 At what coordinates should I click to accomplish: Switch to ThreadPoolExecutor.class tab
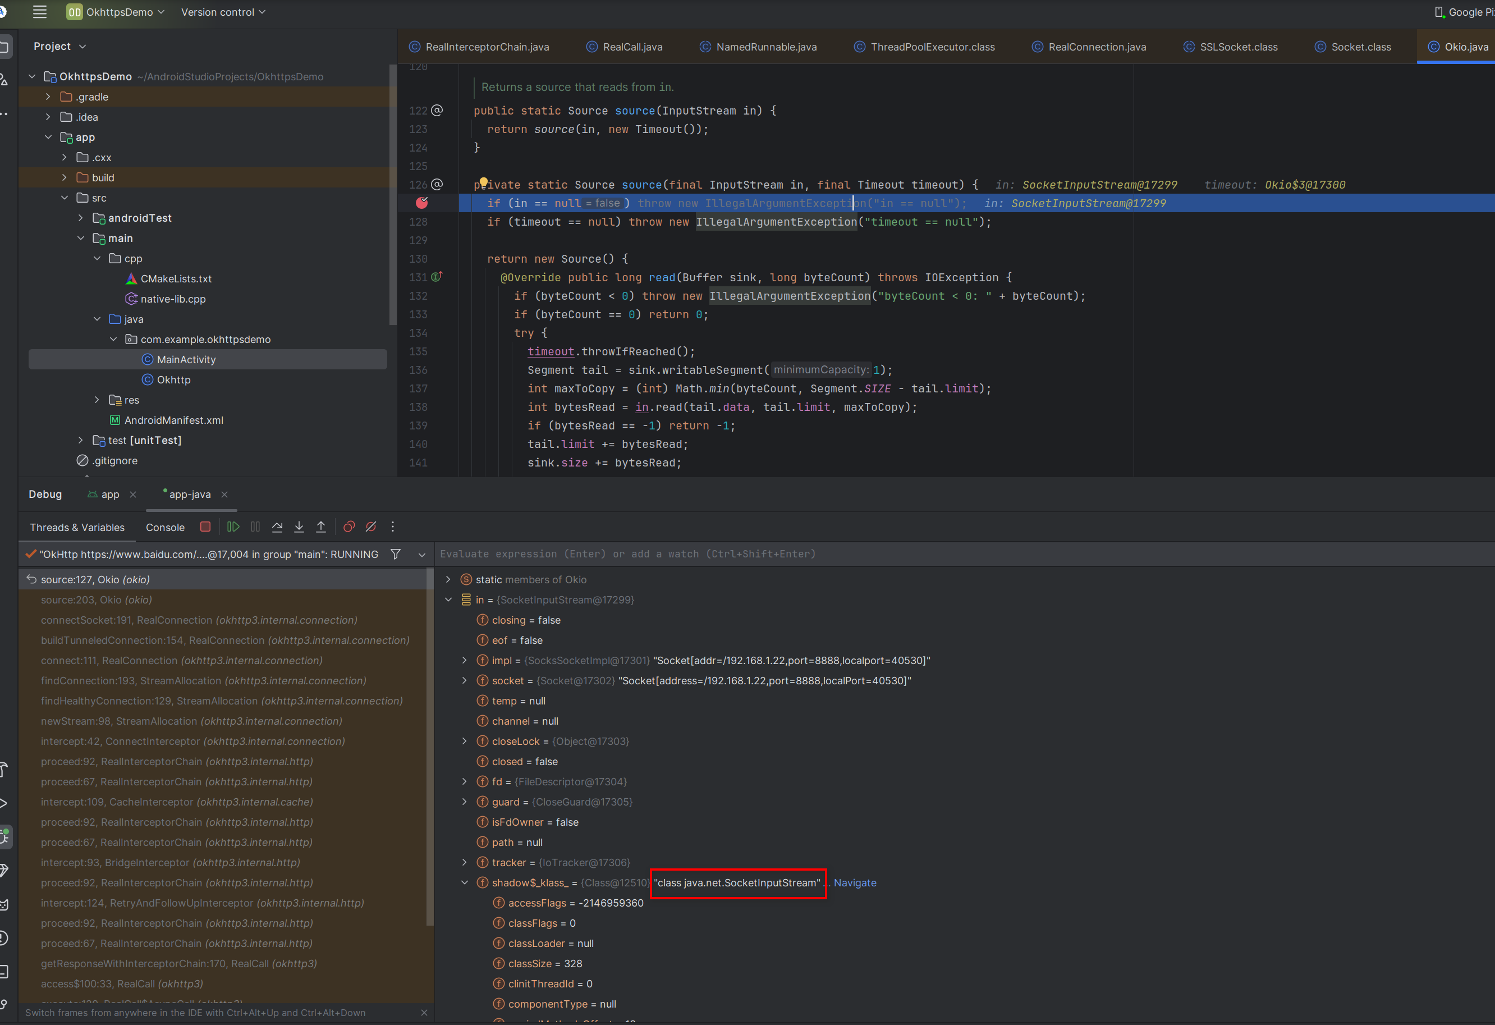pos(924,47)
